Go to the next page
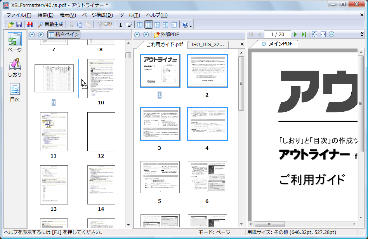The width and height of the screenshot is (368, 239). pyautogui.click(x=295, y=35)
